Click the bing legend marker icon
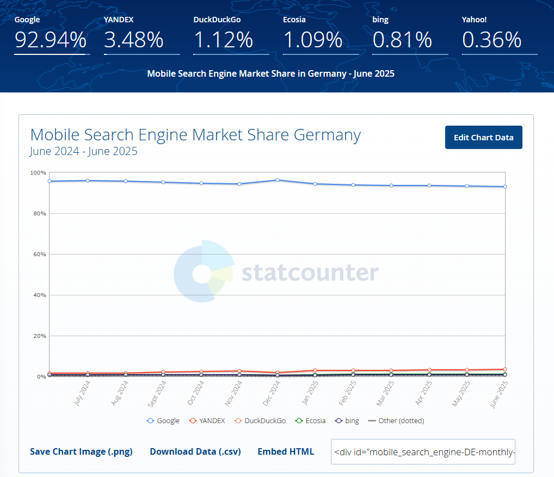The width and height of the screenshot is (554, 477). tap(338, 421)
